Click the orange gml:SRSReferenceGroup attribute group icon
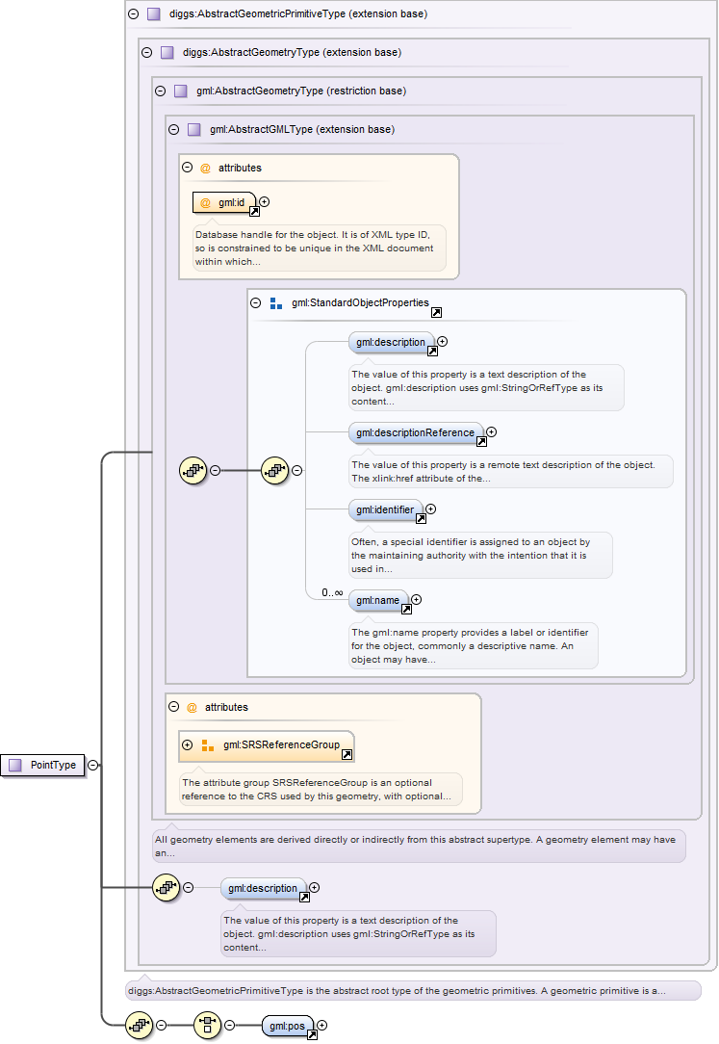Image resolution: width=719 pixels, height=1044 pixels. pos(208,744)
